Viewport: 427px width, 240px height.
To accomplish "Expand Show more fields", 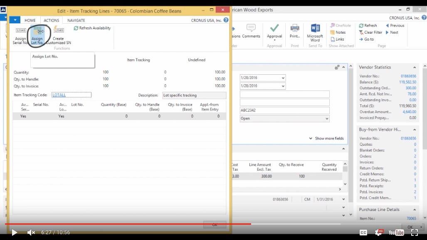I will coord(326,138).
